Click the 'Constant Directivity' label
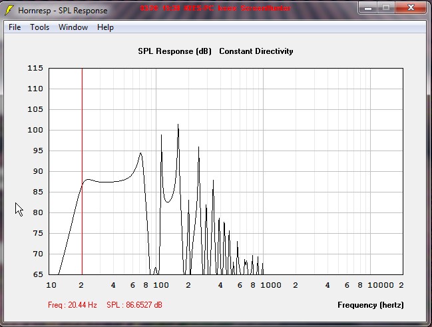Screen dimensions: 432x327 [x=256, y=51]
